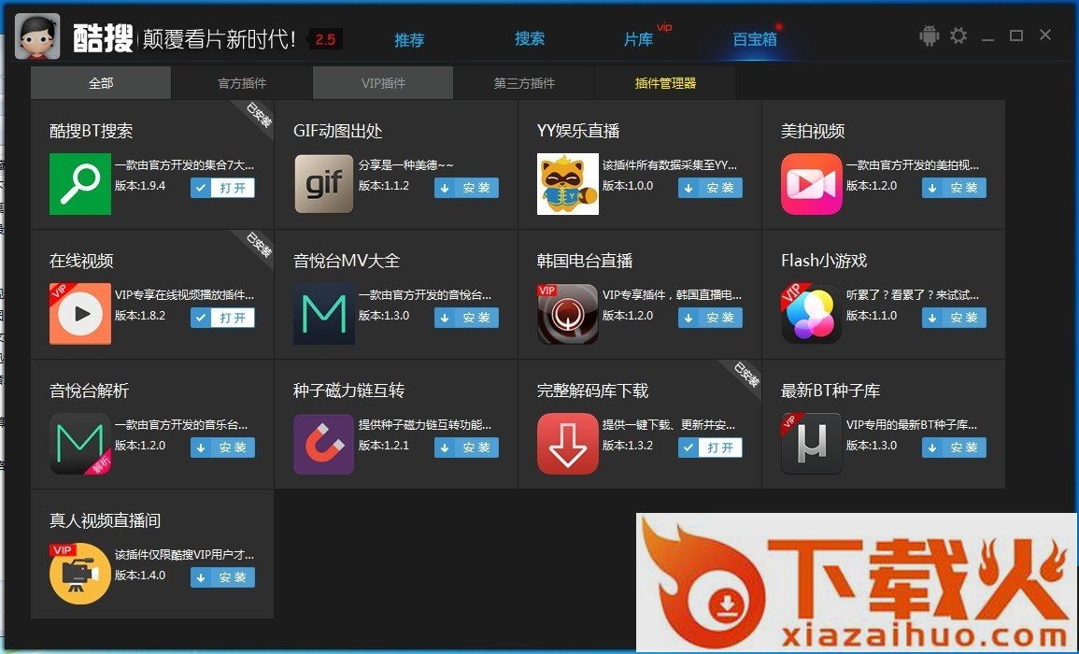The image size is (1079, 654).
Task: Install the Flash小游戏 plugin
Action: pos(954,318)
